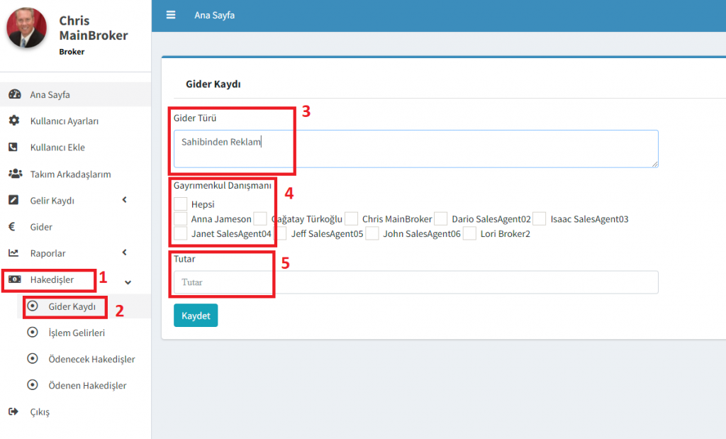Select the Lori Broker2 checkbox
The width and height of the screenshot is (726, 439).
tap(469, 233)
